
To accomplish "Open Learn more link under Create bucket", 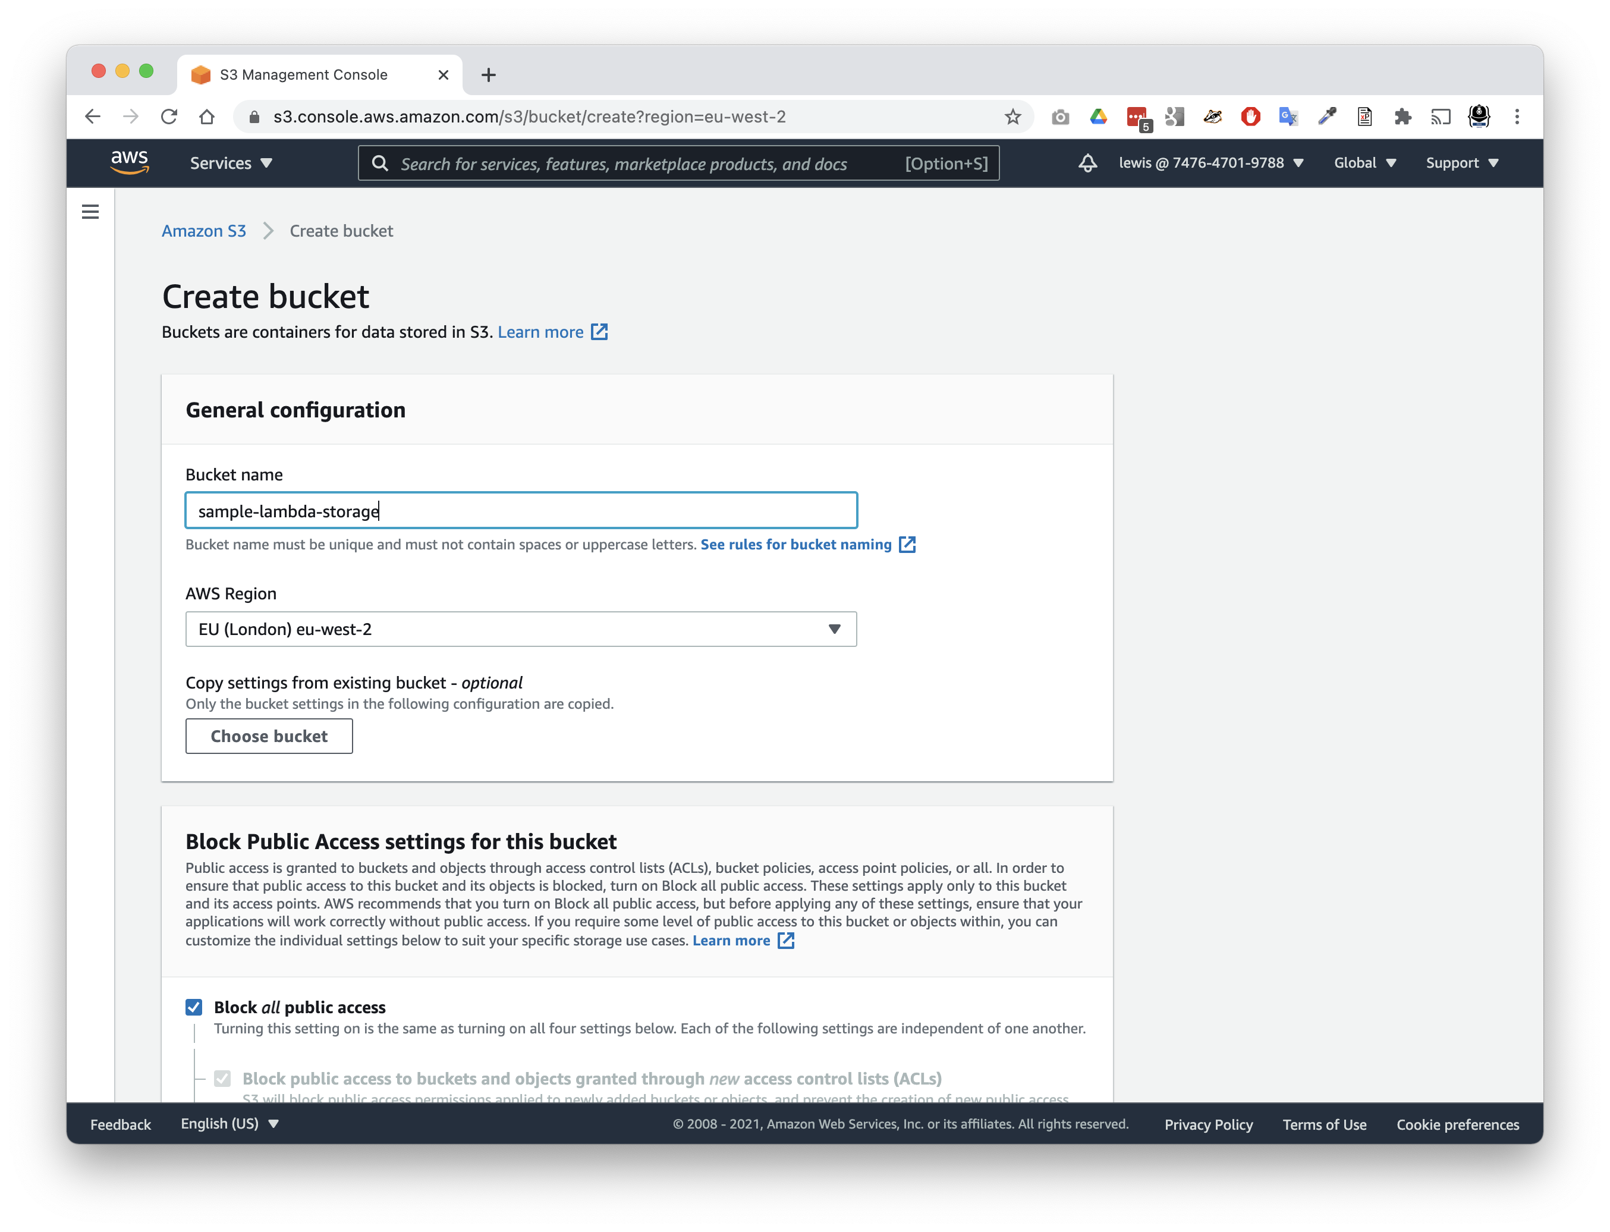I will tap(540, 332).
